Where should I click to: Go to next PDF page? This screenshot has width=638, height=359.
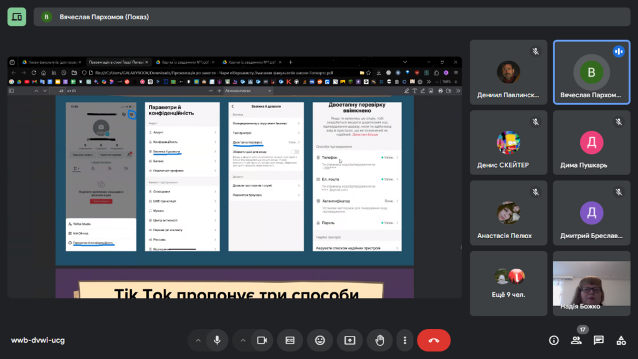click(45, 91)
